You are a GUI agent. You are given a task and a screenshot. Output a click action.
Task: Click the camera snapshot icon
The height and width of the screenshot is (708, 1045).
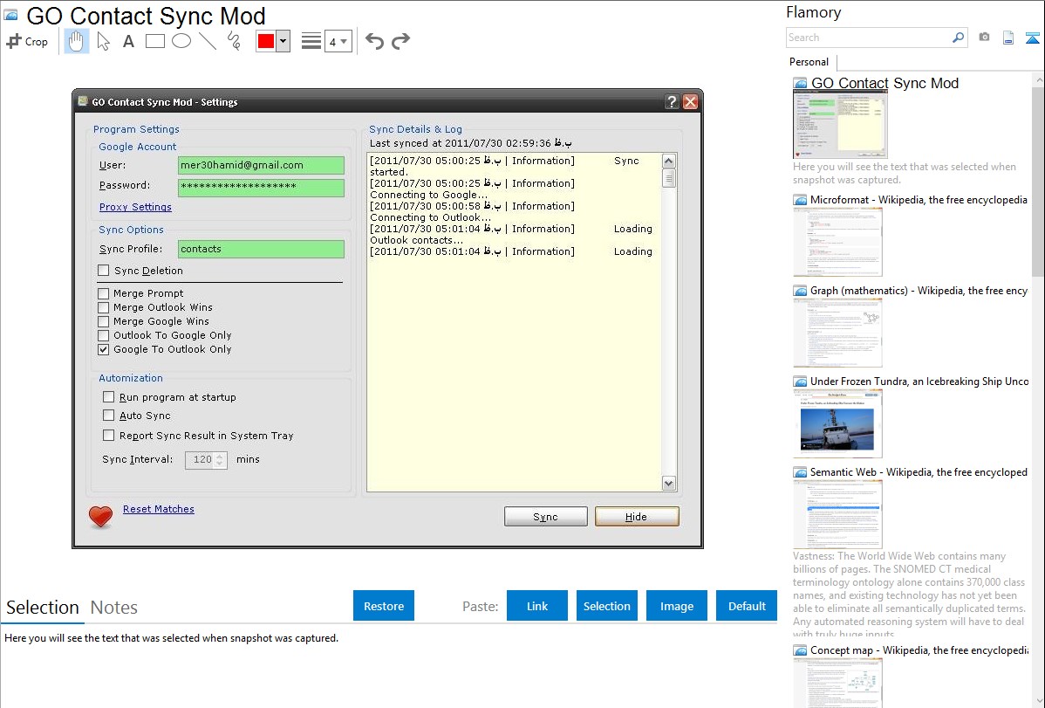click(984, 38)
